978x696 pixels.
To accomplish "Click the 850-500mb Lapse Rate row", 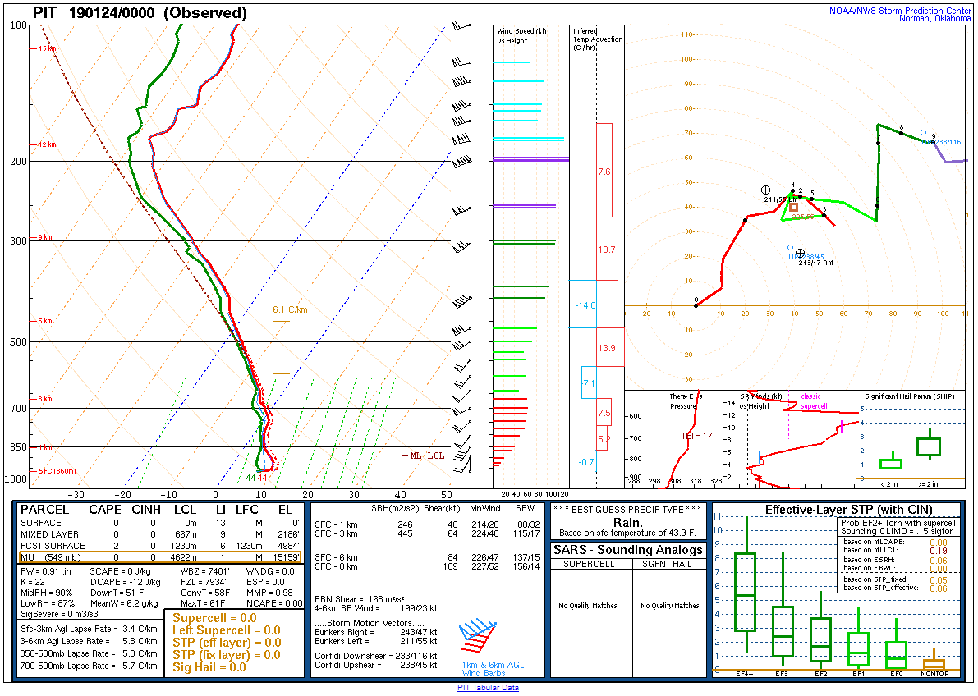I will (x=90, y=653).
